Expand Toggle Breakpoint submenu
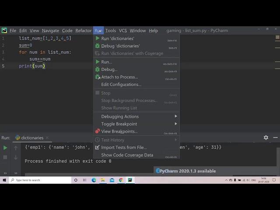Viewport: 280px width, 210px height. pos(136,124)
